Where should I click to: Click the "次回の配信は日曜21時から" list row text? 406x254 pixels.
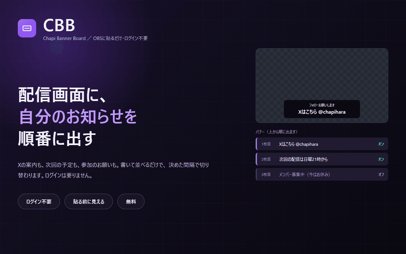coord(303,159)
